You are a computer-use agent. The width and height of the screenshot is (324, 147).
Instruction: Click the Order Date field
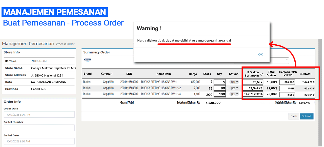pyautogui.click(x=39, y=114)
